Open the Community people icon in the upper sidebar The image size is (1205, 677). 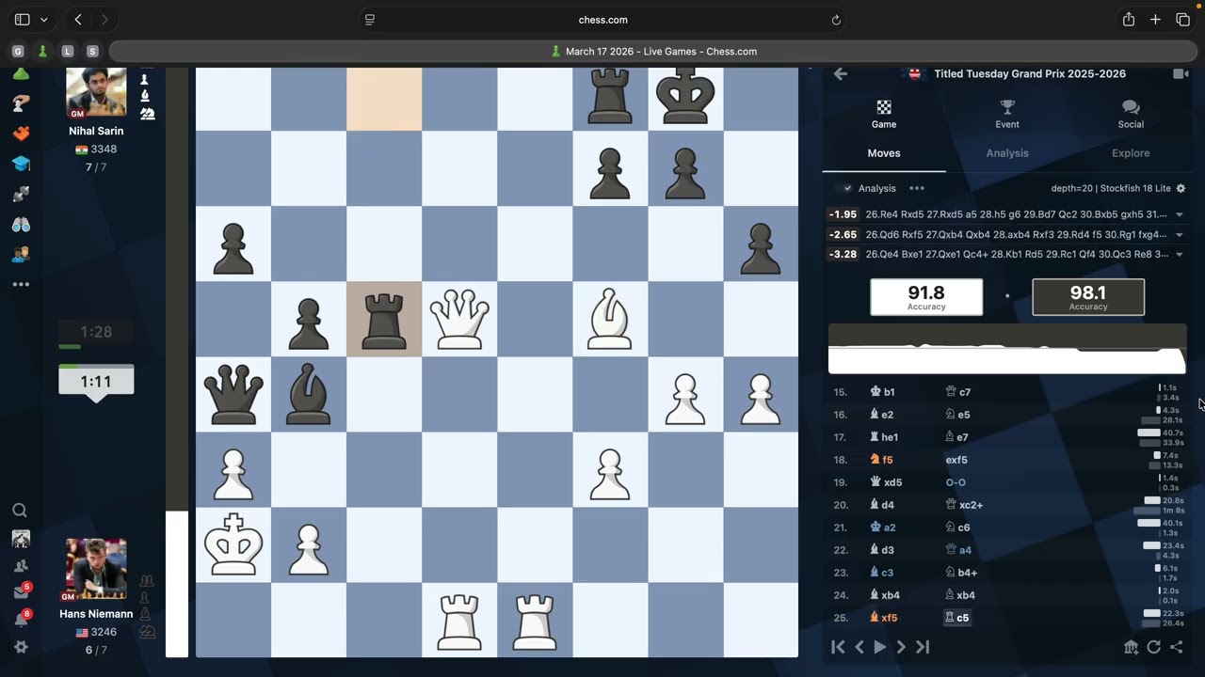(21, 255)
